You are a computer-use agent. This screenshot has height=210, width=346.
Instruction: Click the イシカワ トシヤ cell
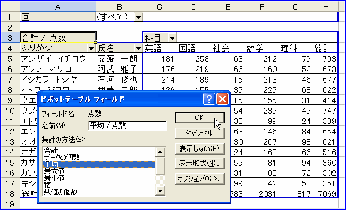coord(58,80)
